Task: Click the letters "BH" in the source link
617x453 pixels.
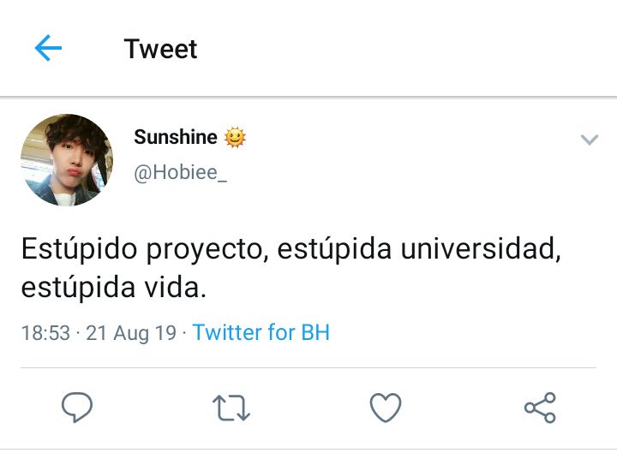Action: tap(315, 332)
